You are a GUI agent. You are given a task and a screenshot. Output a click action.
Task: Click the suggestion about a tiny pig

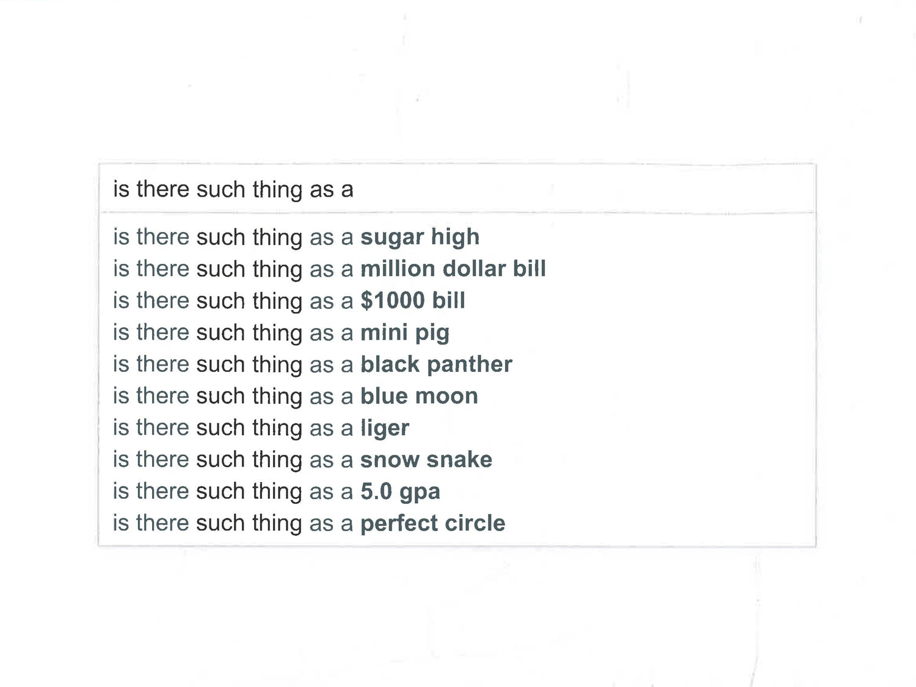point(281,332)
